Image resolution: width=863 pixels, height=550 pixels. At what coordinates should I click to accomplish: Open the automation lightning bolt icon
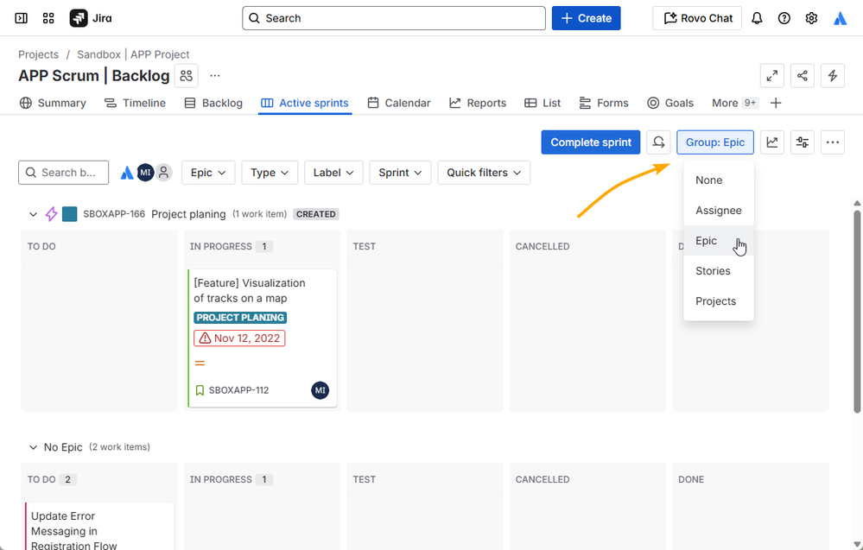click(x=833, y=75)
